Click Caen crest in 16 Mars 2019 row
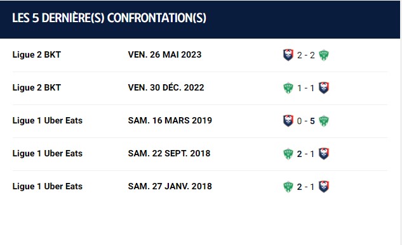 [288, 120]
